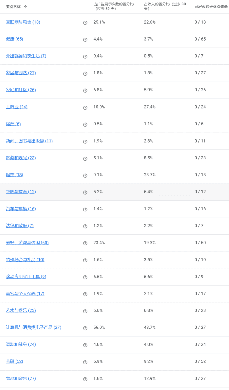Open help icon beside 计算机与消费类电子产品
Image resolution: width=229 pixels, height=390 pixels.
(85, 328)
